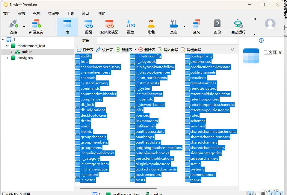
Task: Select the 对象 tab
Action: click(85, 41)
